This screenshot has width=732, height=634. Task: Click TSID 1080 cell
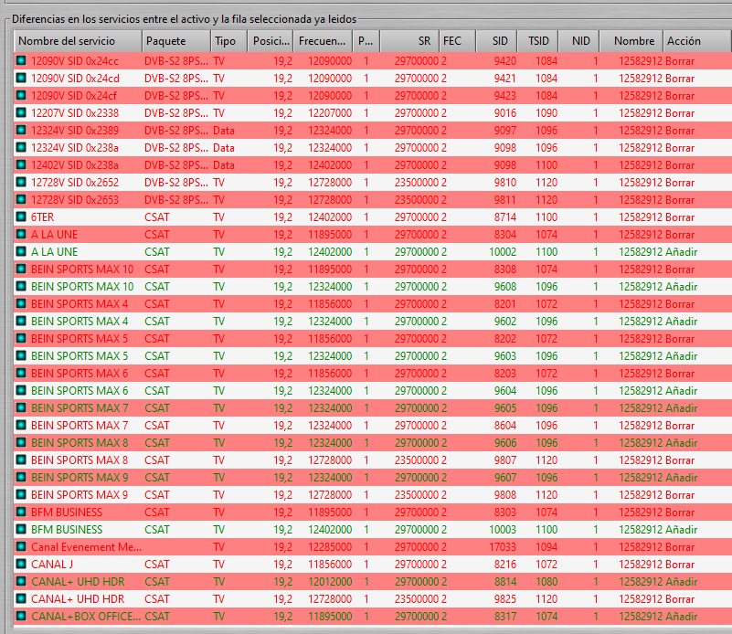coord(546,581)
